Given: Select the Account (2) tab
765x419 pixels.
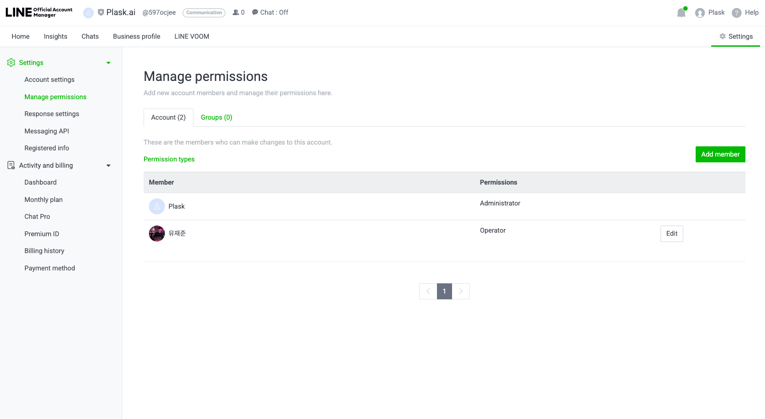Looking at the screenshot, I should click(168, 117).
